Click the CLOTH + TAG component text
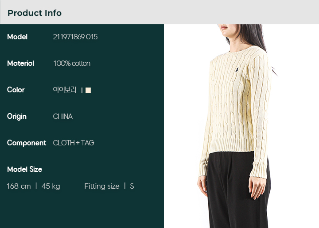Viewport: 319px width, 228px height. pyautogui.click(x=74, y=143)
